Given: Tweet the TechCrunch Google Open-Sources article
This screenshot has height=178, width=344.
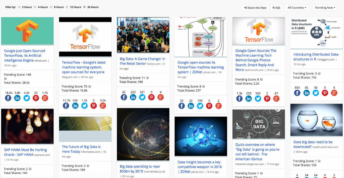Looking at the screenshot, I should click(x=258, y=98).
